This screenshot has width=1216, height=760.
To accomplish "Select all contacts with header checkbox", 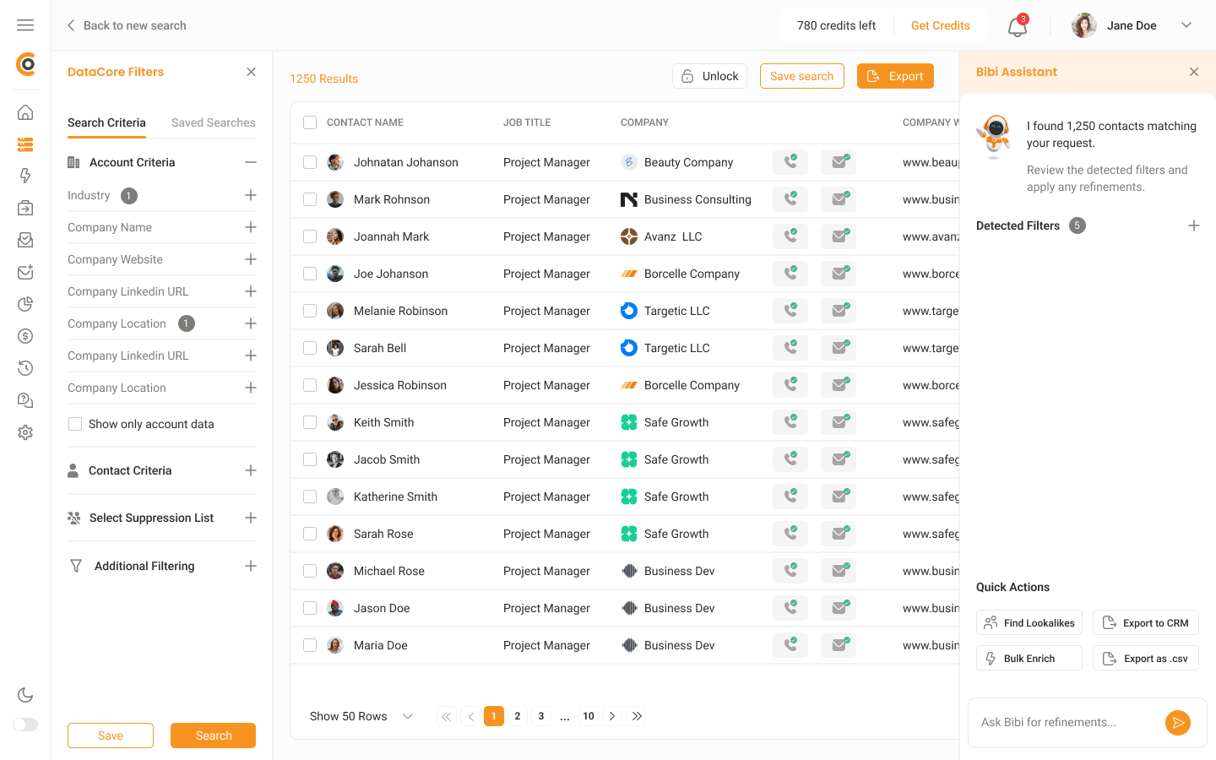I will point(310,122).
